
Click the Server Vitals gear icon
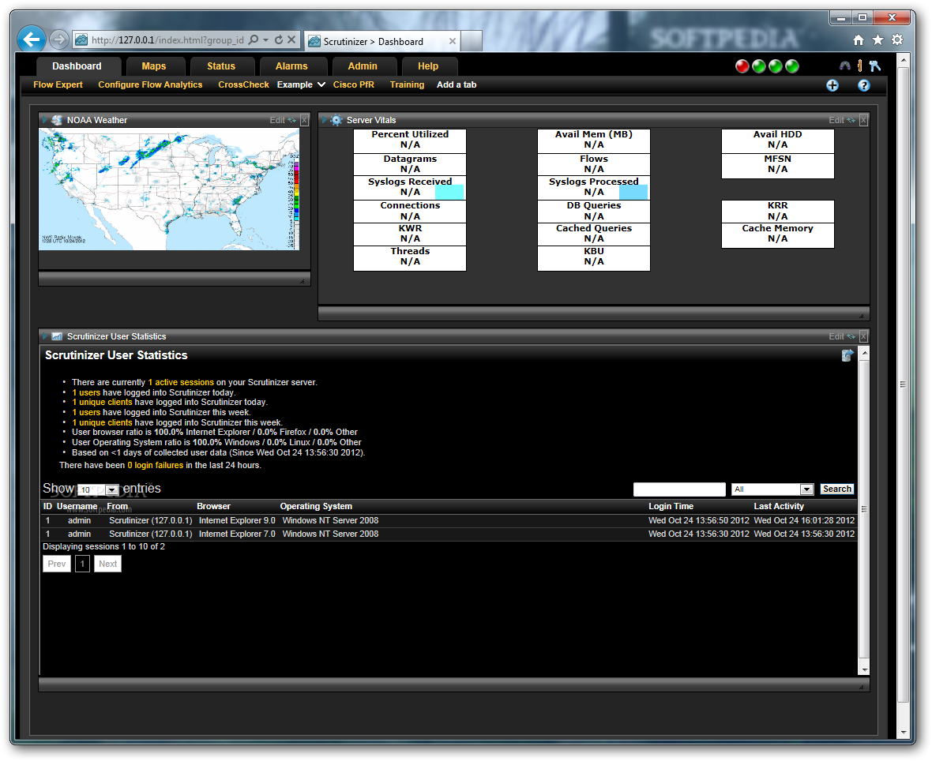point(336,120)
